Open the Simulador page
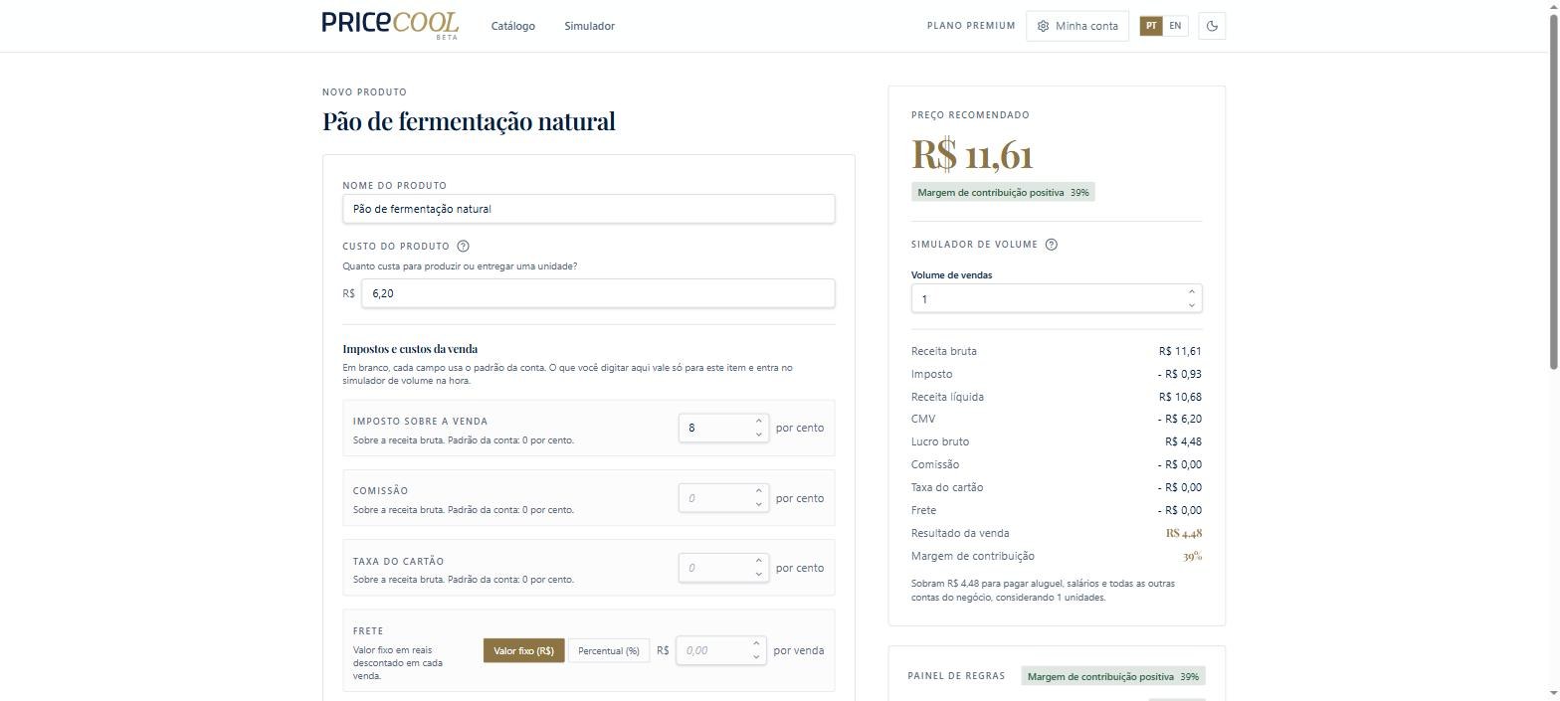The height and width of the screenshot is (701, 1560). point(589,26)
